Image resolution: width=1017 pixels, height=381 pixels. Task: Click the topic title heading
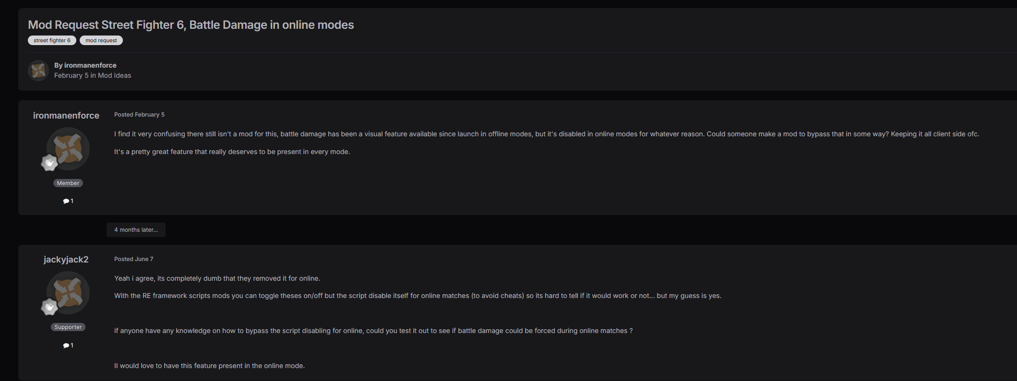pos(191,25)
